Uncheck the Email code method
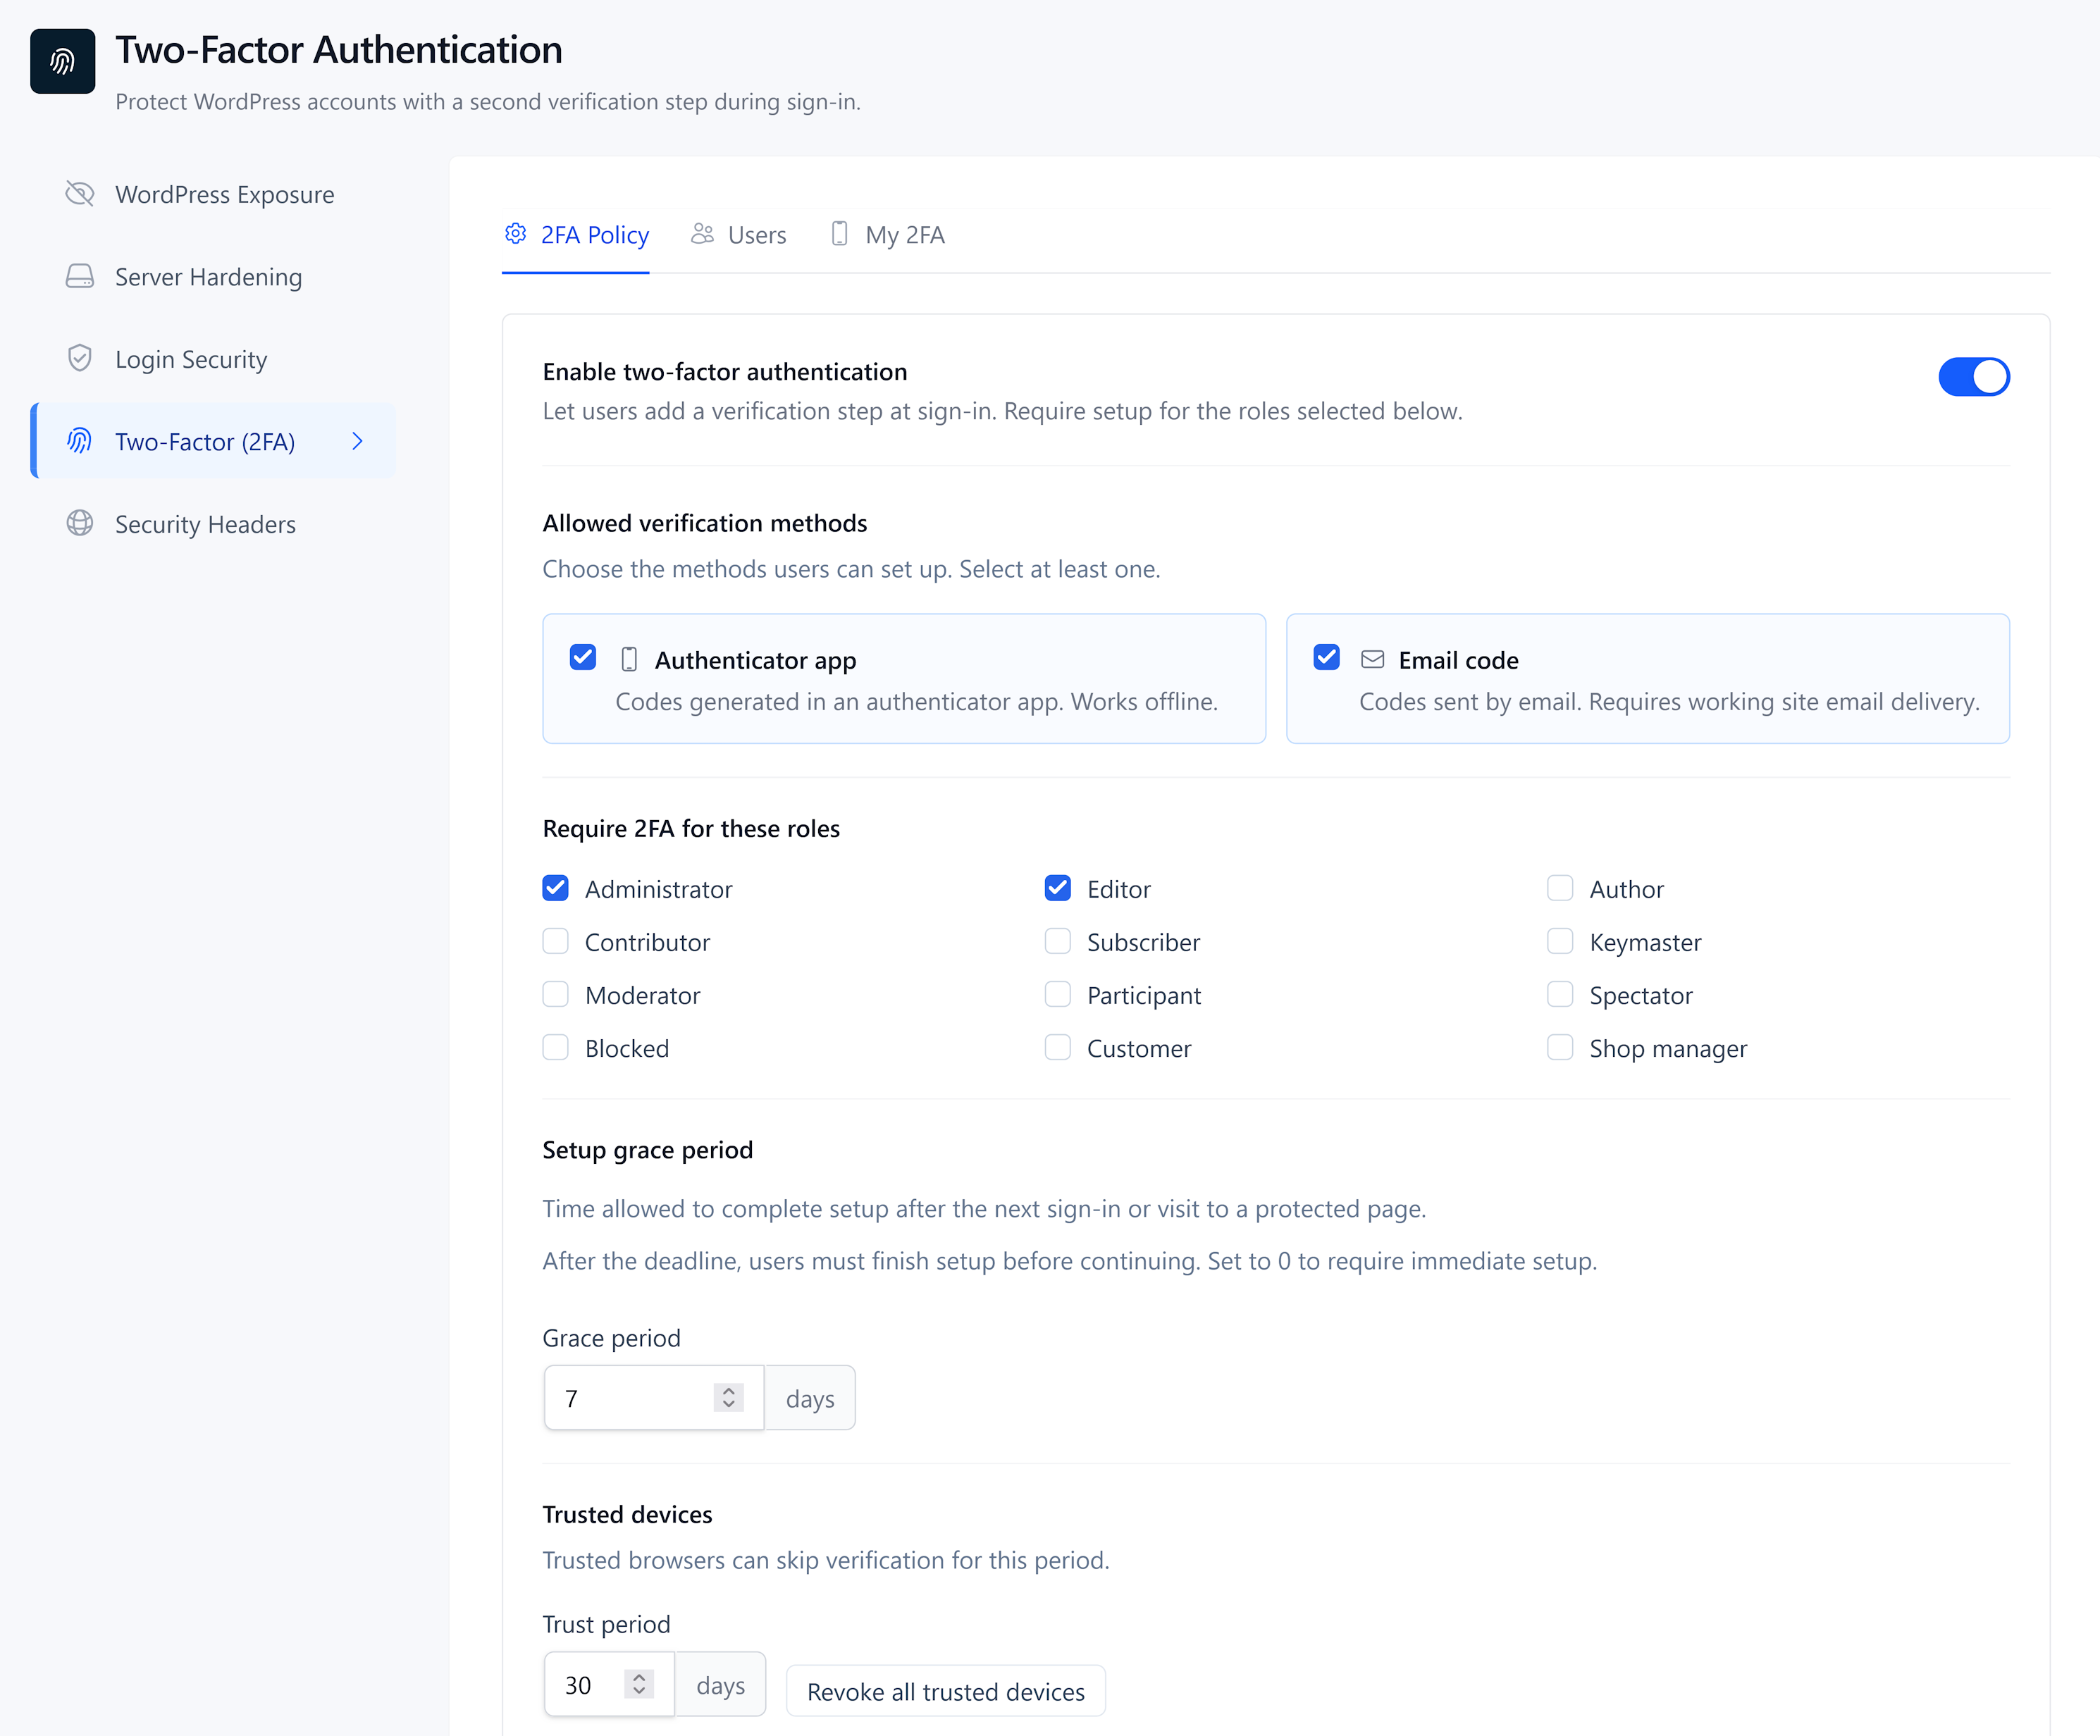The width and height of the screenshot is (2100, 1736). pyautogui.click(x=1326, y=658)
